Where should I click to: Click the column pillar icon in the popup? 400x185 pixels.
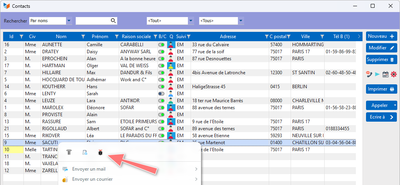(69, 153)
